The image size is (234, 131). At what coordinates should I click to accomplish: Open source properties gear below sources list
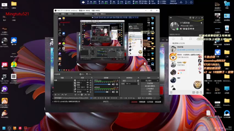click(82, 95)
